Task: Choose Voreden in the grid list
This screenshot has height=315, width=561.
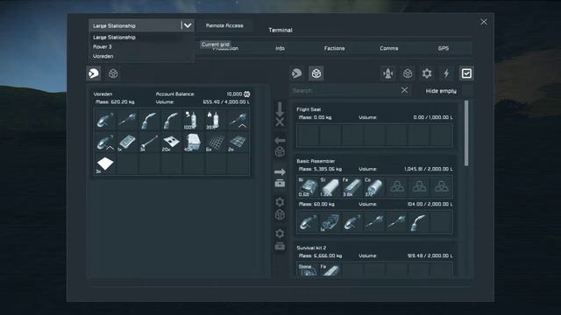Action: tap(103, 56)
